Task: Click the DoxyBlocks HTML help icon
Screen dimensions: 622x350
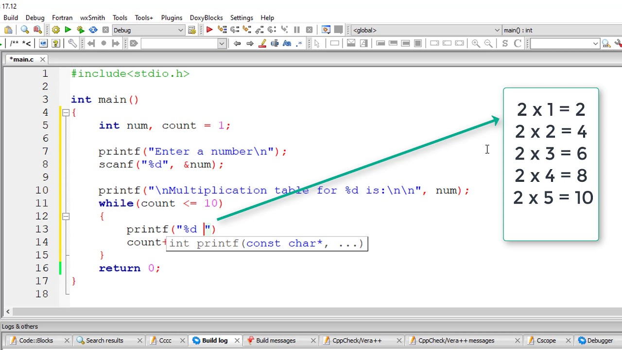Action: (x=43, y=43)
